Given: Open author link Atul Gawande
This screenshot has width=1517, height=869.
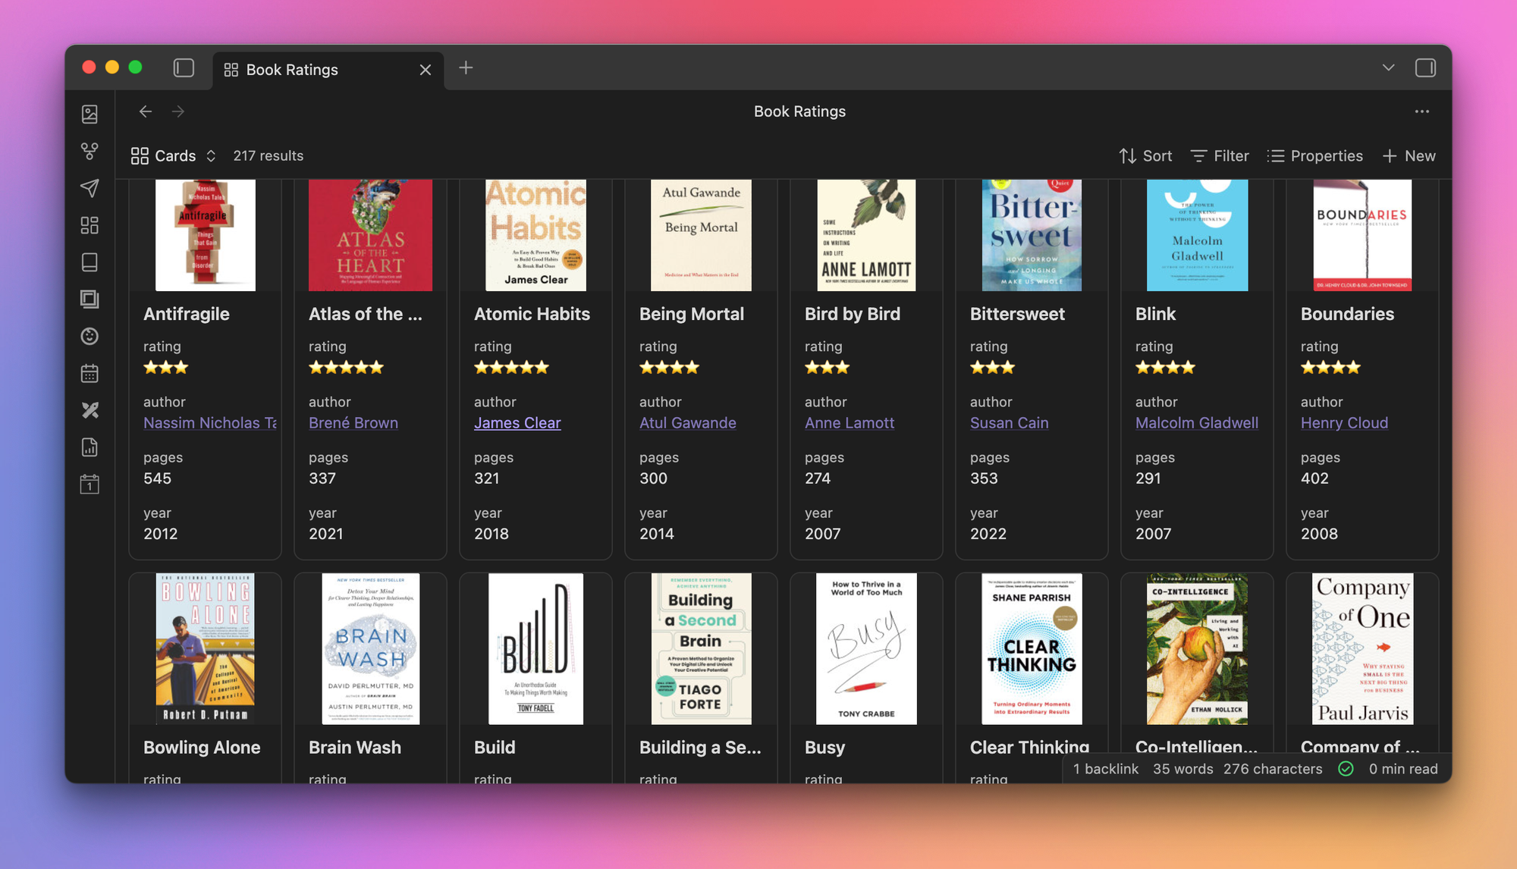Looking at the screenshot, I should pos(688,423).
